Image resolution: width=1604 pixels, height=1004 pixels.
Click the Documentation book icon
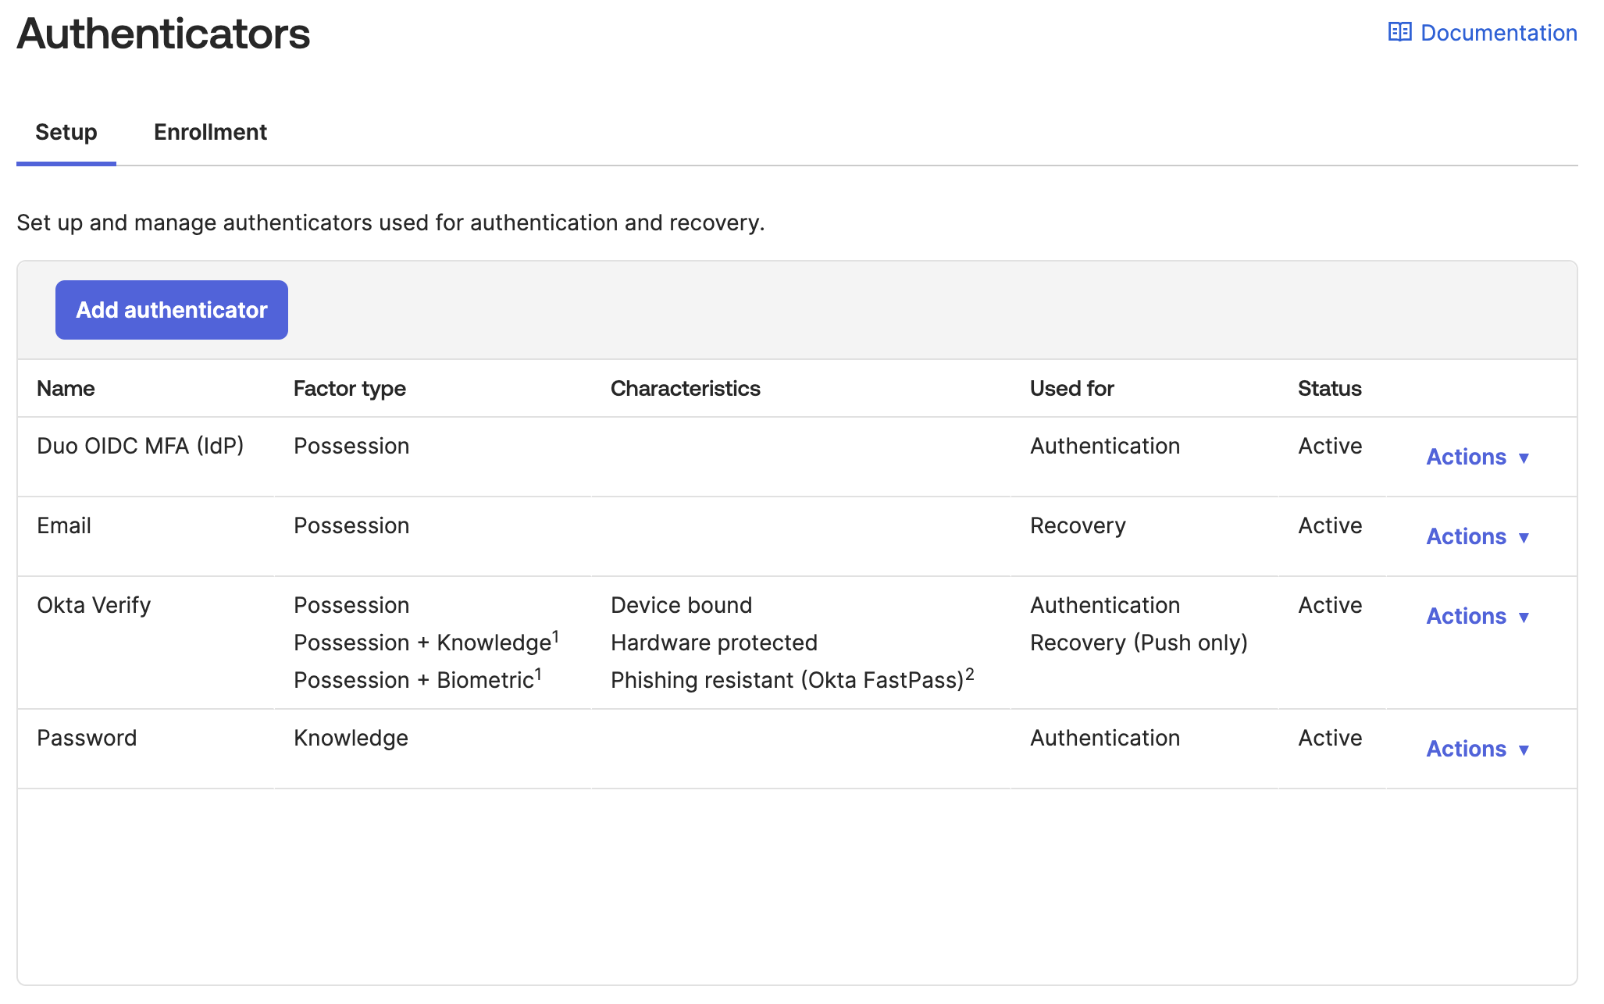(x=1400, y=32)
